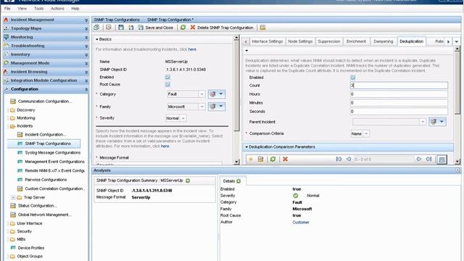Toggle the Root Cause checkbox
This screenshot has height=261, width=464.
pyautogui.click(x=167, y=85)
